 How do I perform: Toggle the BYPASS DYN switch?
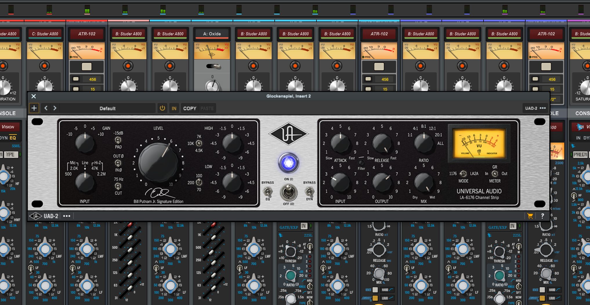[x=309, y=192]
